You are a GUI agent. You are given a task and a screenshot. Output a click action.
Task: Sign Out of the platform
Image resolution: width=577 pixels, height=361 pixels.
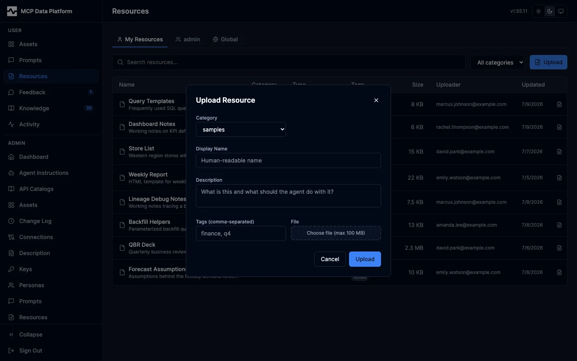click(x=51, y=351)
